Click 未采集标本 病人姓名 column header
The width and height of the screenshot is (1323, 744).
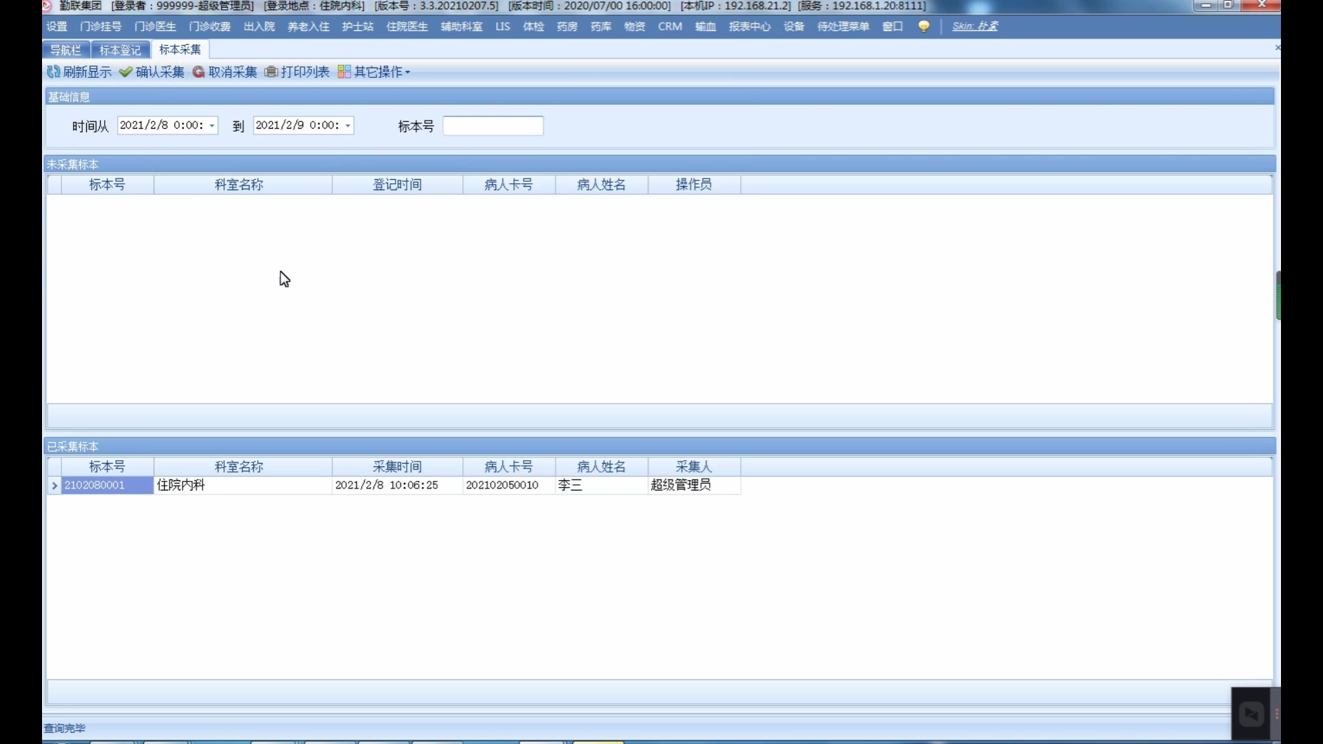click(601, 185)
